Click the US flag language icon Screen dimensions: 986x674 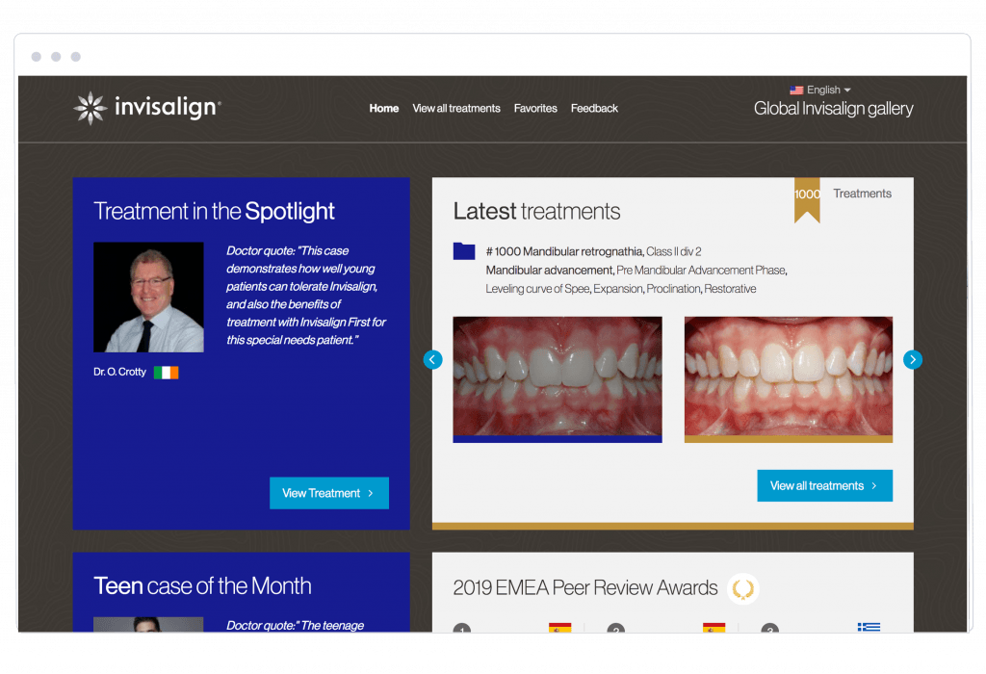(796, 90)
